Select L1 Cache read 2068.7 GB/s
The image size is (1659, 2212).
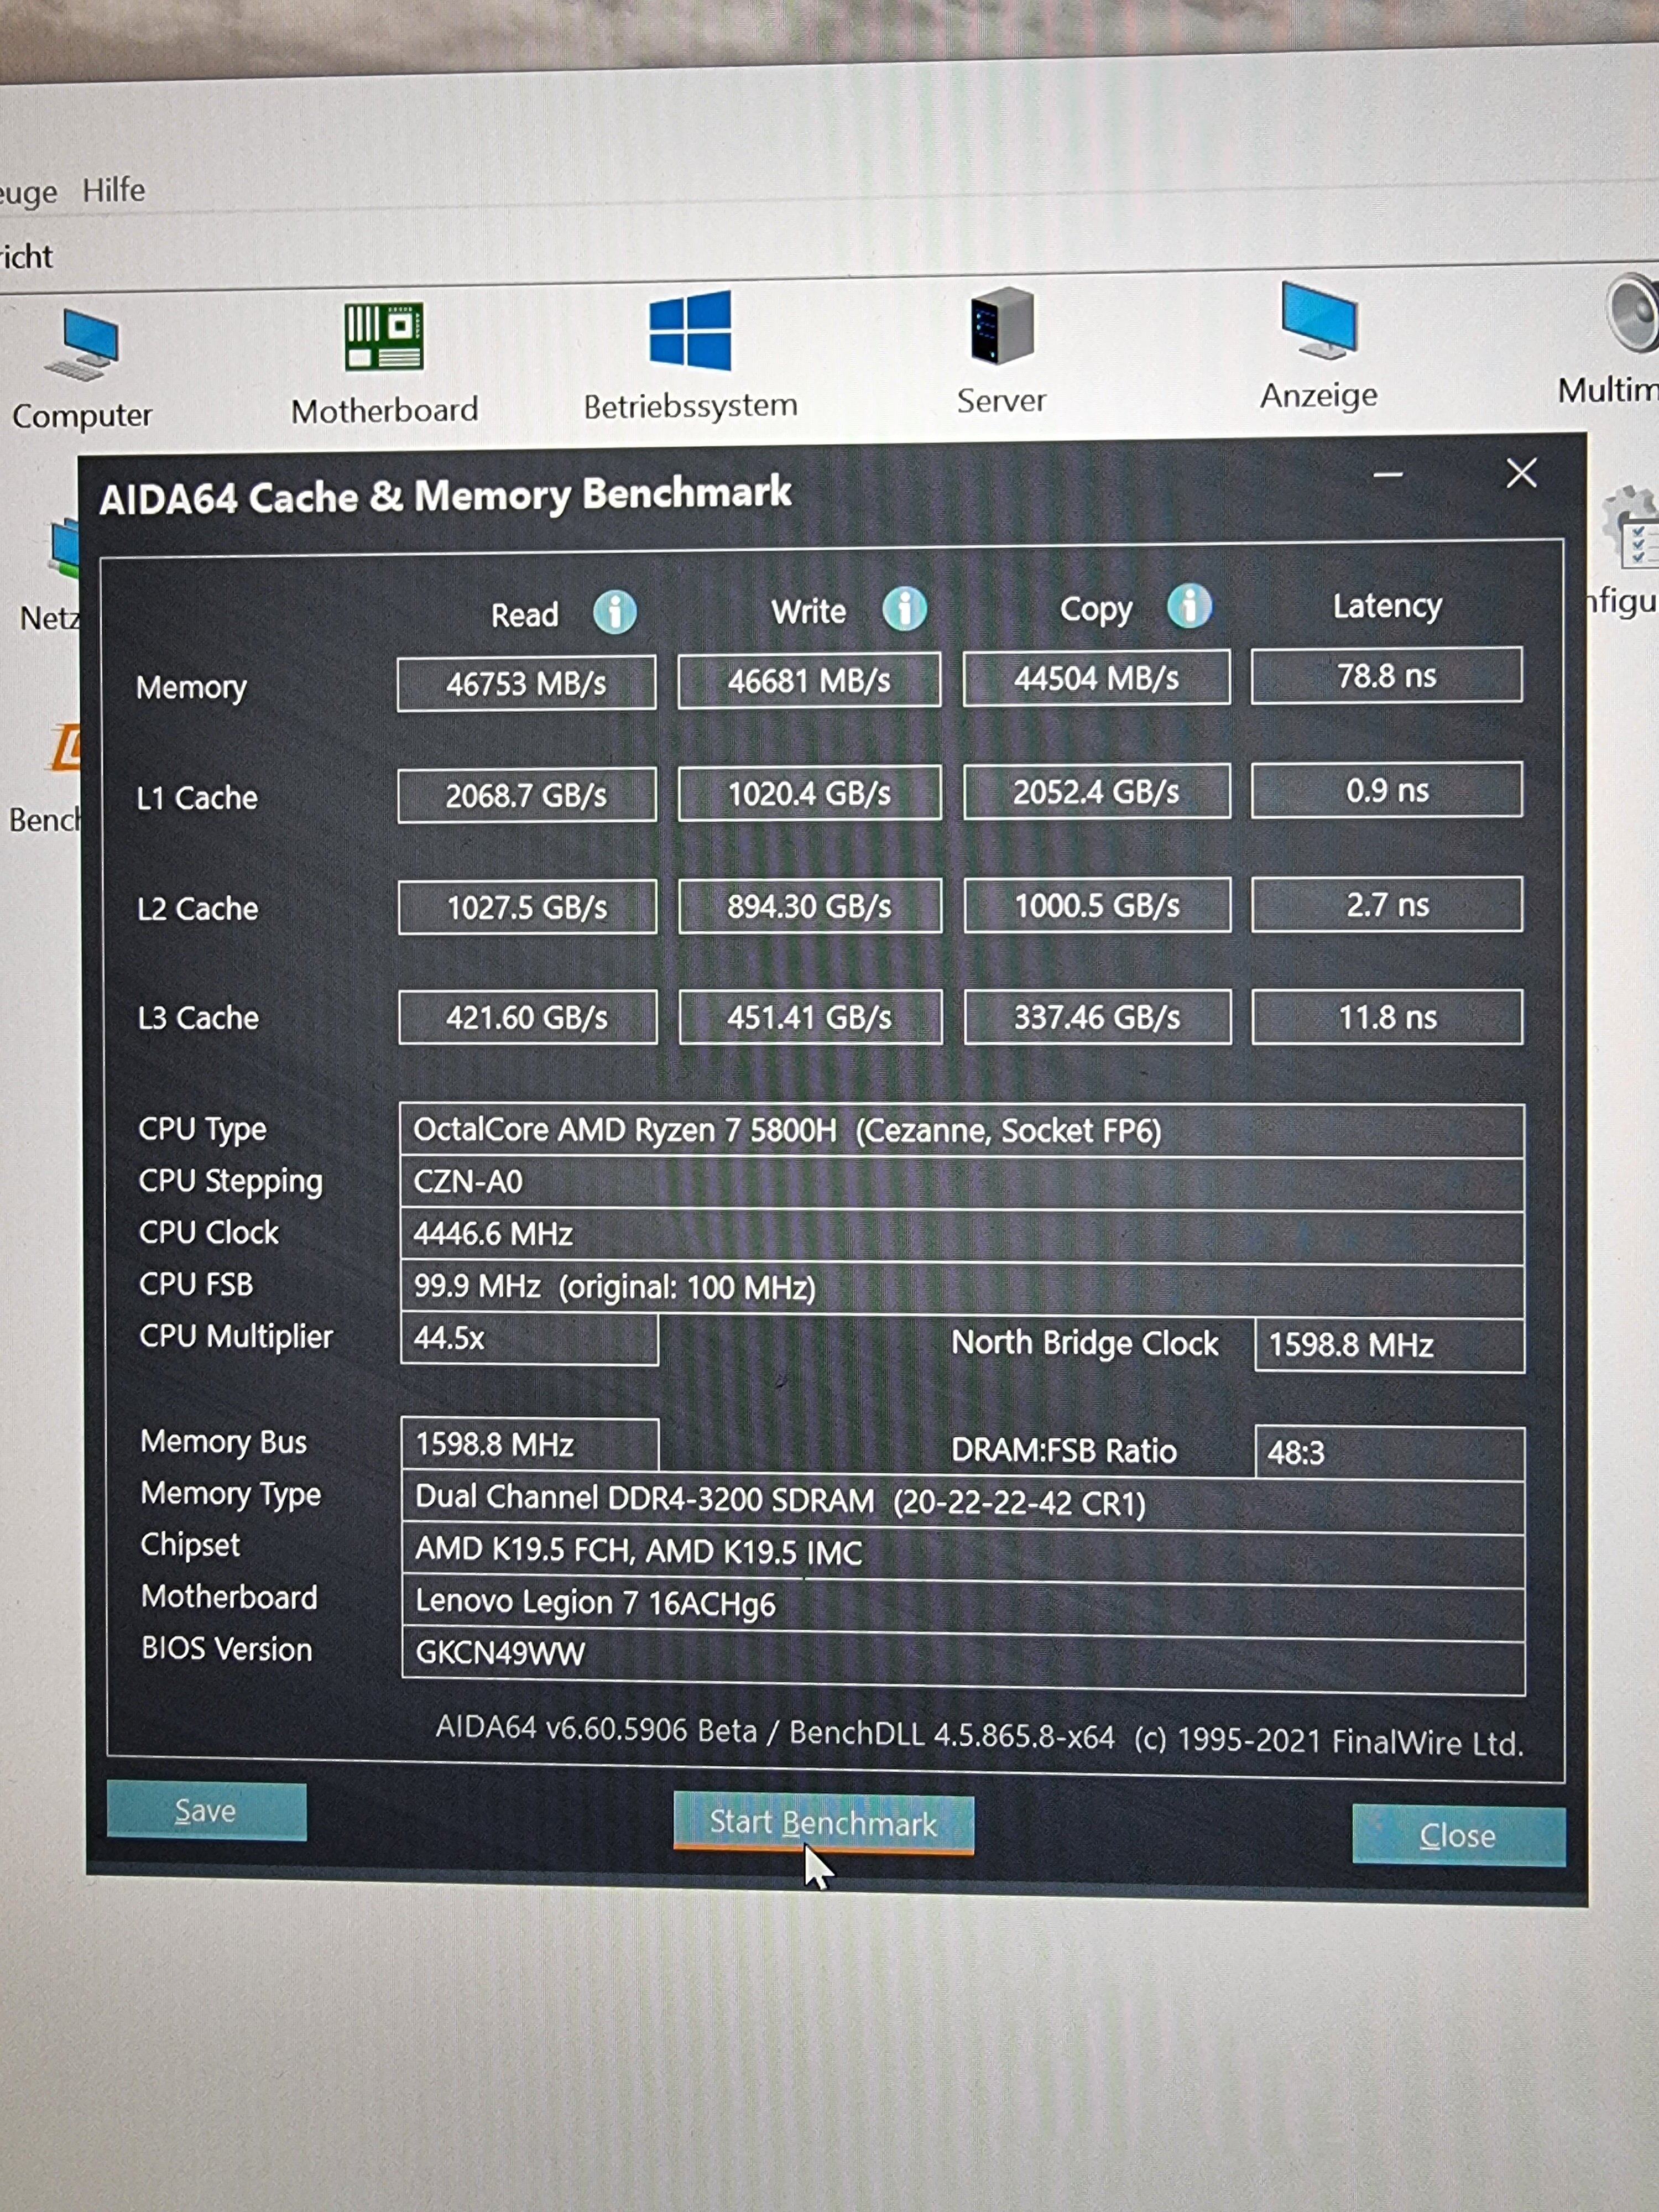click(x=527, y=796)
